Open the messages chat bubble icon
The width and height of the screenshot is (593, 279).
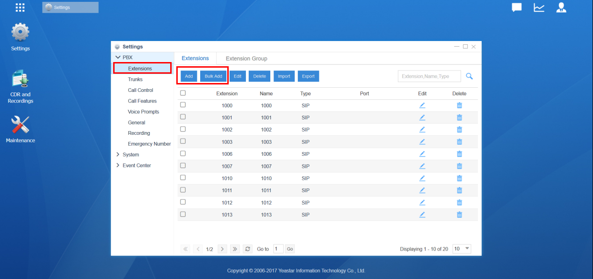tap(517, 7)
